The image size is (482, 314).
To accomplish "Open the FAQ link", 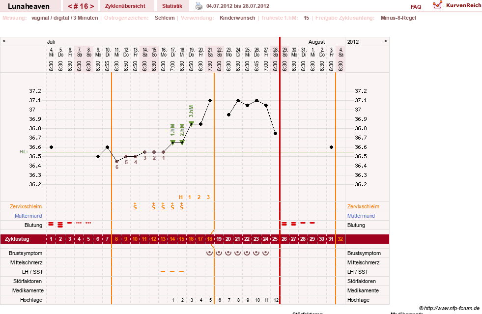I will pyautogui.click(x=416, y=7).
